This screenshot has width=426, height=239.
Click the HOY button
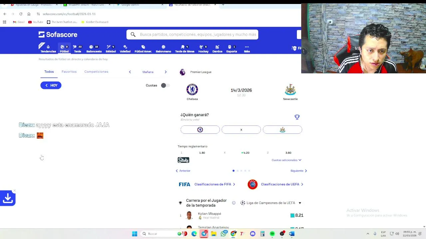point(51,85)
